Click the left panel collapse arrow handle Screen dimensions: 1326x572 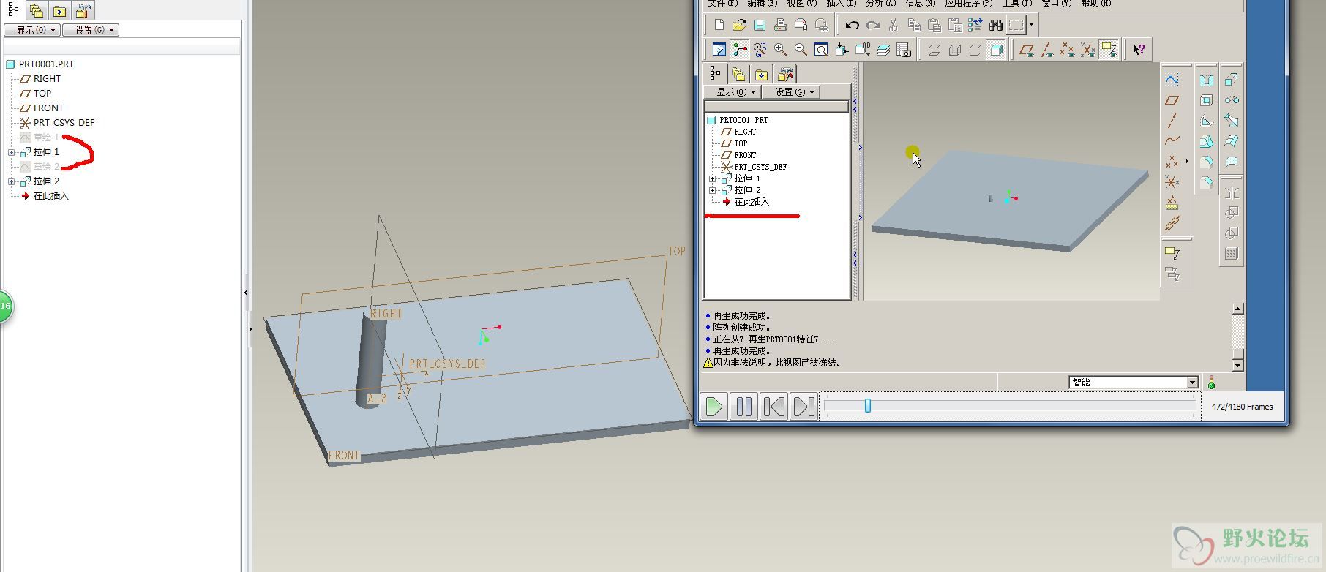click(x=245, y=293)
